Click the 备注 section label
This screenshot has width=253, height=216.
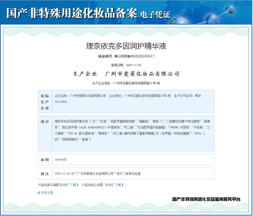click(x=45, y=174)
